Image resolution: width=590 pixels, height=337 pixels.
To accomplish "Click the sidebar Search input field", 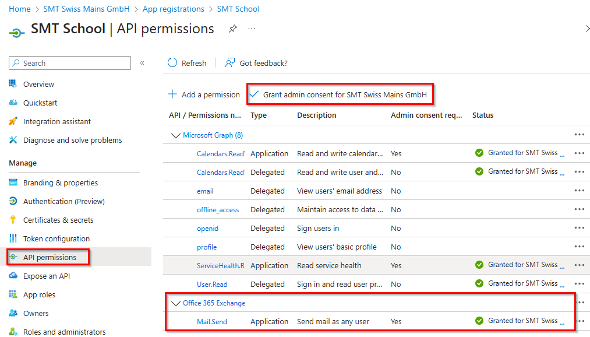I will coord(75,63).
